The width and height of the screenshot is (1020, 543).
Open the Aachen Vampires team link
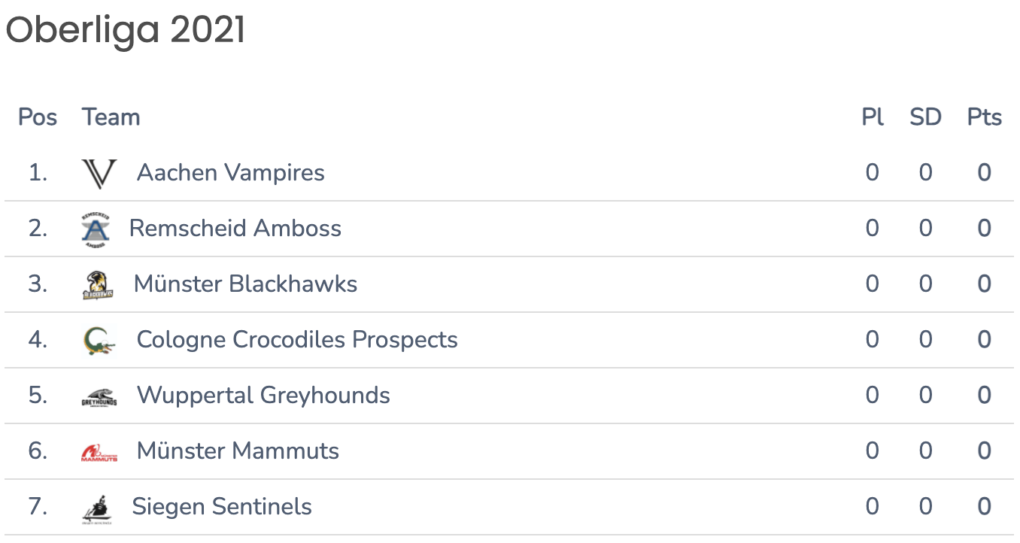tap(231, 173)
